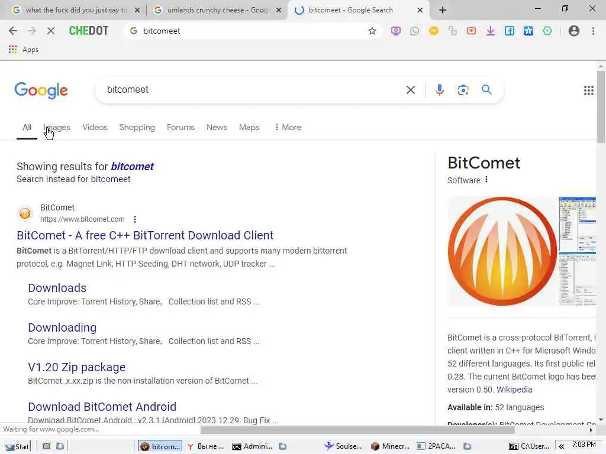Screen dimensions: 606x454
Task: Open the Google apps grid launcher
Action: (589, 90)
